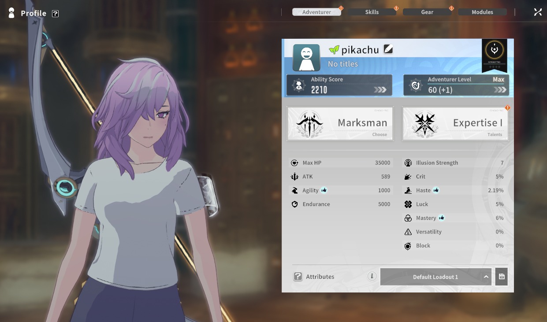Click the Mastery circles icon
Screen dimensions: 547x322
point(408,218)
